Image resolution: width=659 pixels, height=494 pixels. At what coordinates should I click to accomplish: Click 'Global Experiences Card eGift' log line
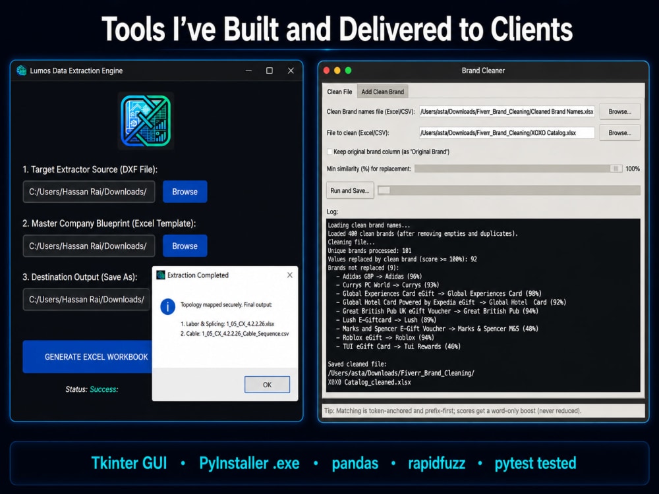click(439, 294)
